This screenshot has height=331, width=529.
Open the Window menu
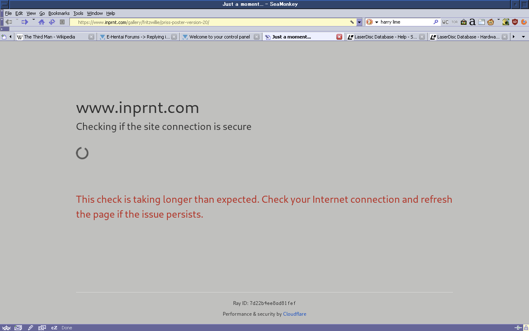click(x=95, y=13)
